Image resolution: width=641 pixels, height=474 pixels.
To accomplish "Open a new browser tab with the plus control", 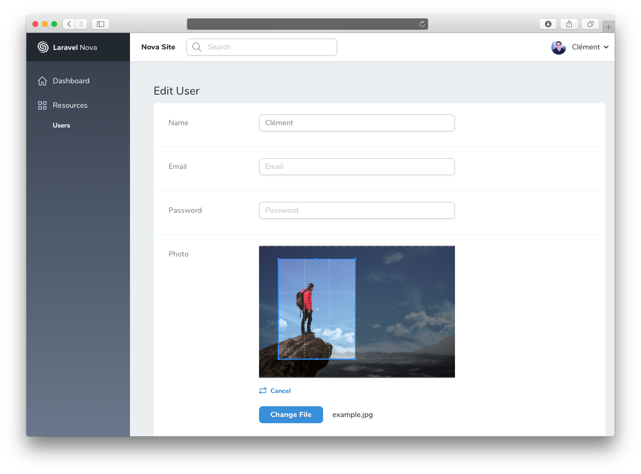I will pos(609,26).
